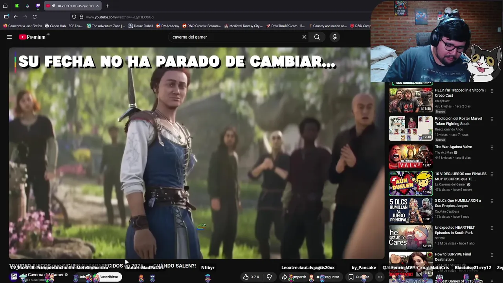
Task: Go to YouTube Premium home logo
Action: click(33, 37)
